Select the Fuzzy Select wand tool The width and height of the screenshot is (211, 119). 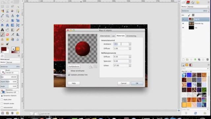click(17, 6)
